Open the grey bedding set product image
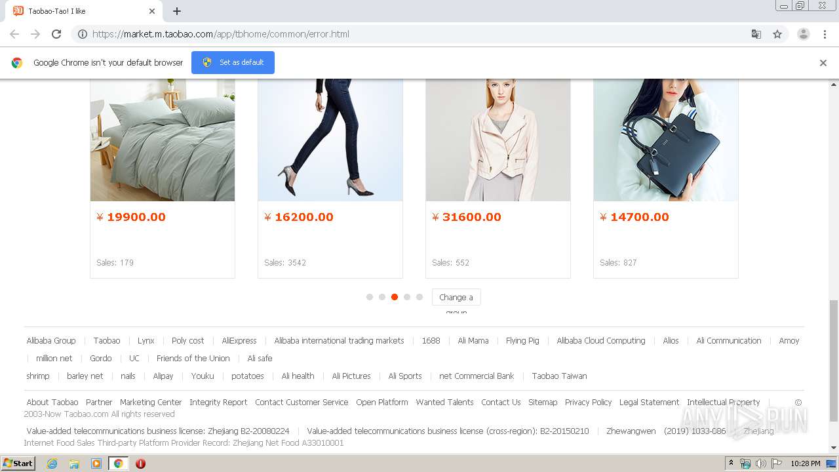Image resolution: width=839 pixels, height=472 pixels. point(163,140)
